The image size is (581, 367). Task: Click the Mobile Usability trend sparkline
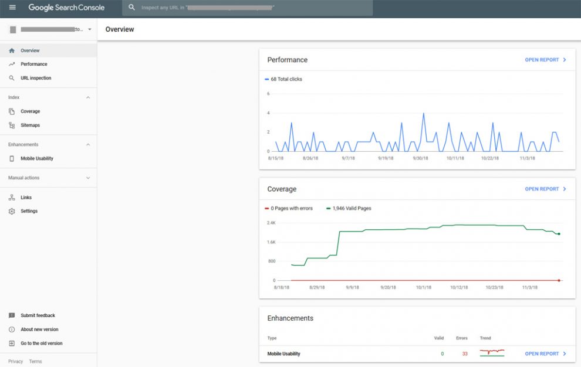492,353
